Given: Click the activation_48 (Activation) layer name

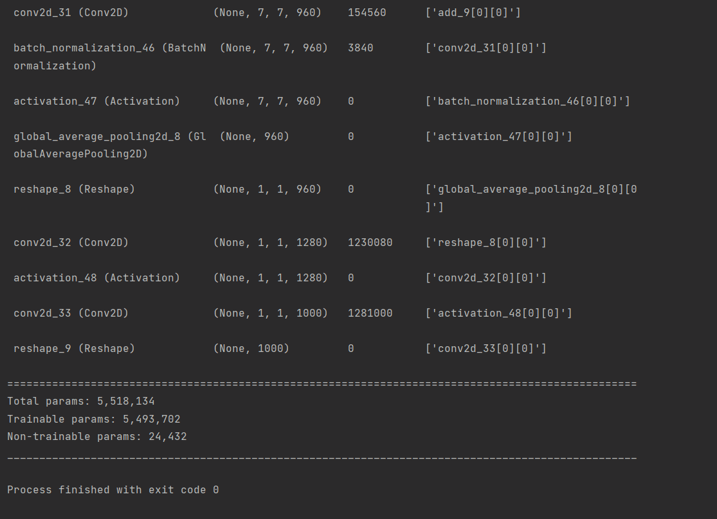Looking at the screenshot, I should 96,277.
